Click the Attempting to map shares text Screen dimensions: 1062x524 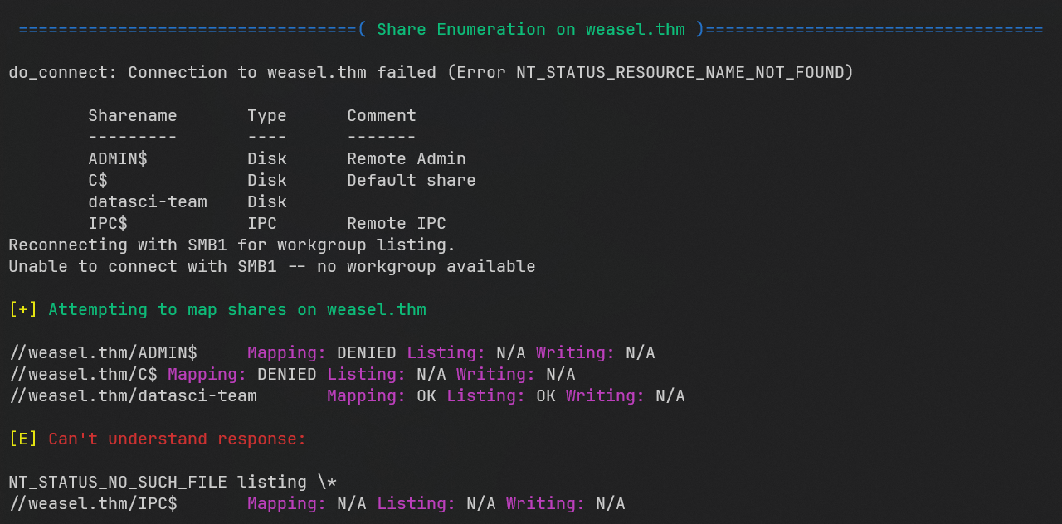[236, 310]
